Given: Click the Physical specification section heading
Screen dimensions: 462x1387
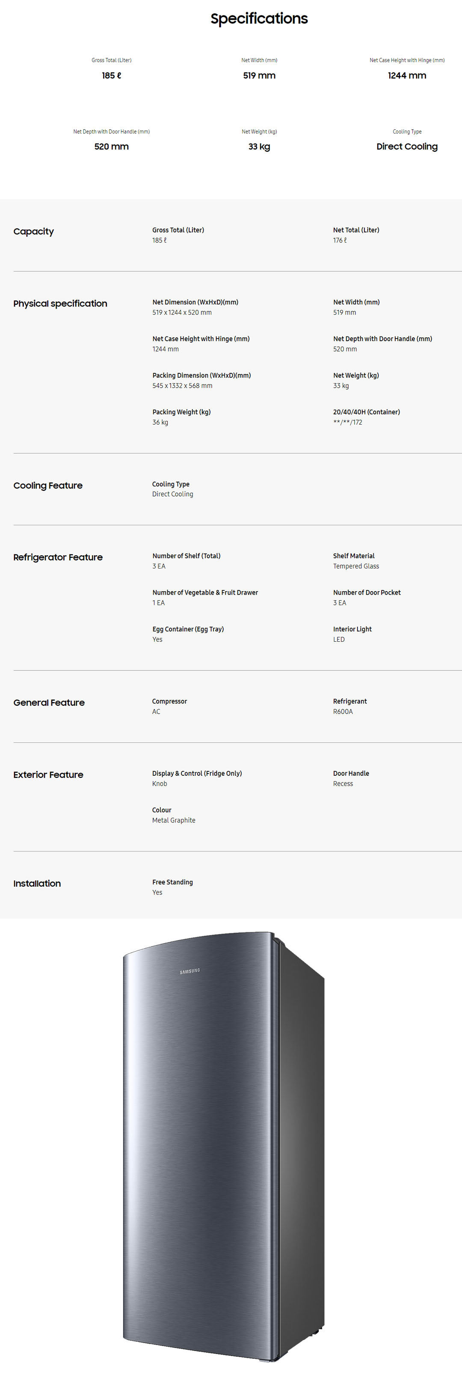Looking at the screenshot, I should point(60,304).
